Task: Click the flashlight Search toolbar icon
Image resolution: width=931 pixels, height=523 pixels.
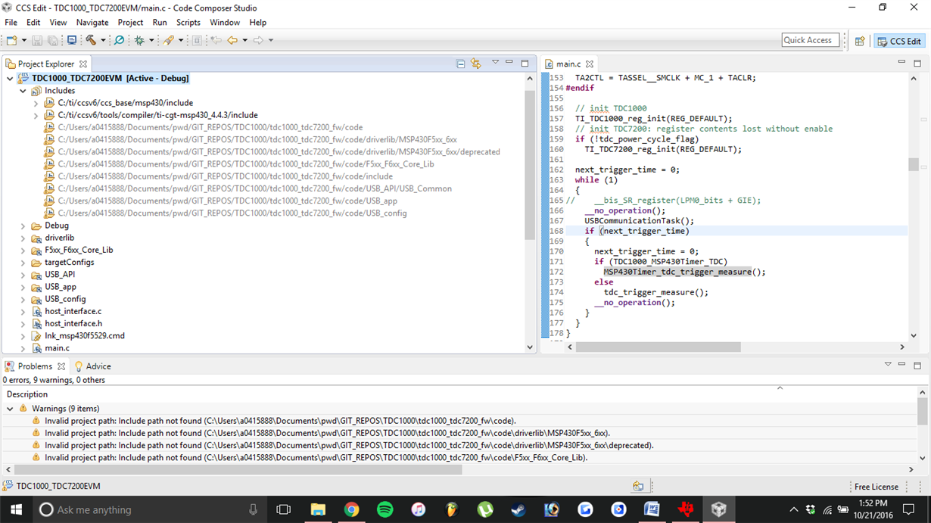Action: pyautogui.click(x=169, y=40)
